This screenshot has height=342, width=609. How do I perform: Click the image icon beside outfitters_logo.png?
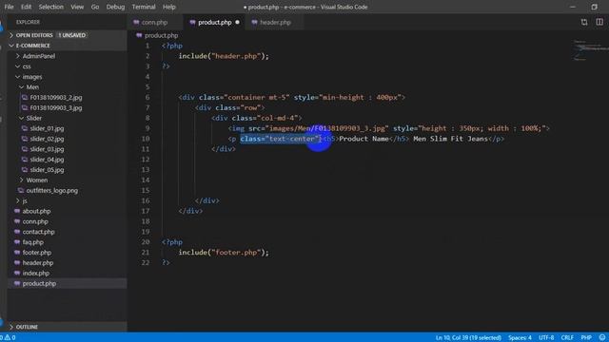(21, 190)
